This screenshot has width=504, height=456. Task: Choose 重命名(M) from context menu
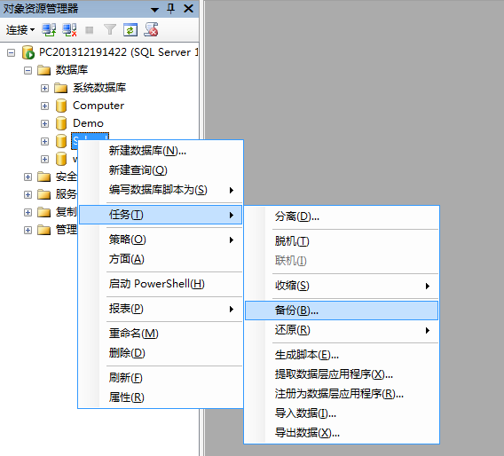coord(161,334)
